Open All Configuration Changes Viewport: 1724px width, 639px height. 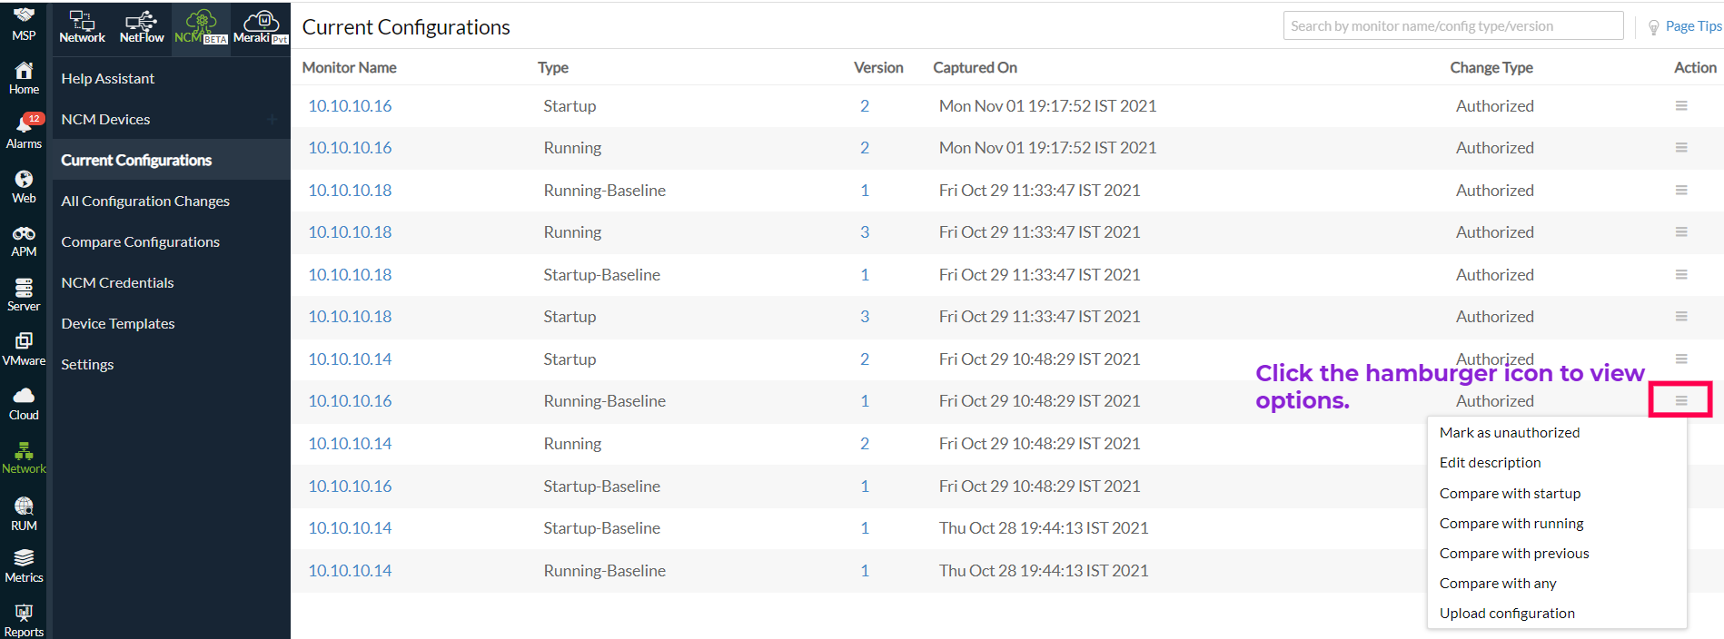pyautogui.click(x=145, y=201)
